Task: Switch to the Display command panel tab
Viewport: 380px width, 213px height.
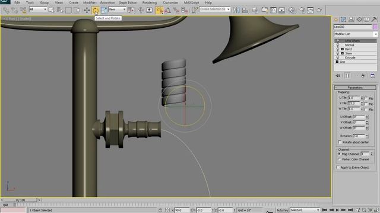Action: pos(367,20)
